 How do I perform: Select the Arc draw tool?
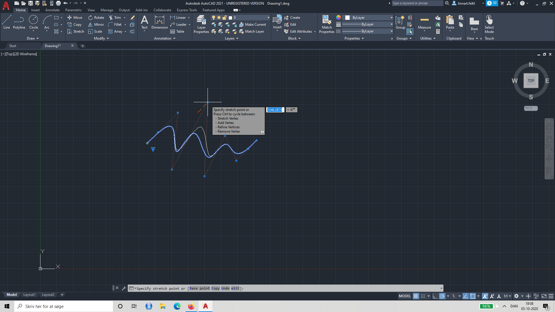point(47,23)
